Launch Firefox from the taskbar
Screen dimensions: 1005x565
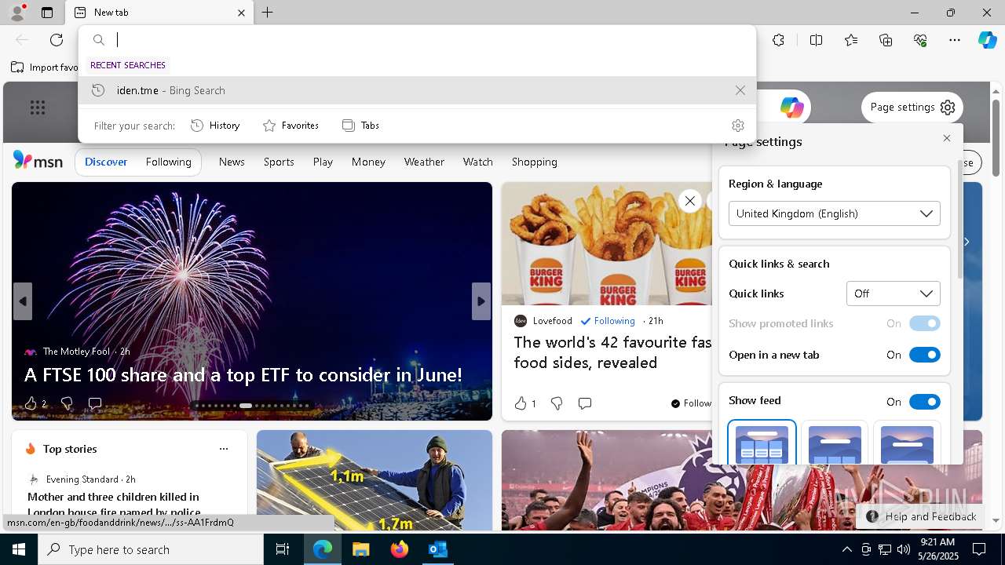[399, 549]
